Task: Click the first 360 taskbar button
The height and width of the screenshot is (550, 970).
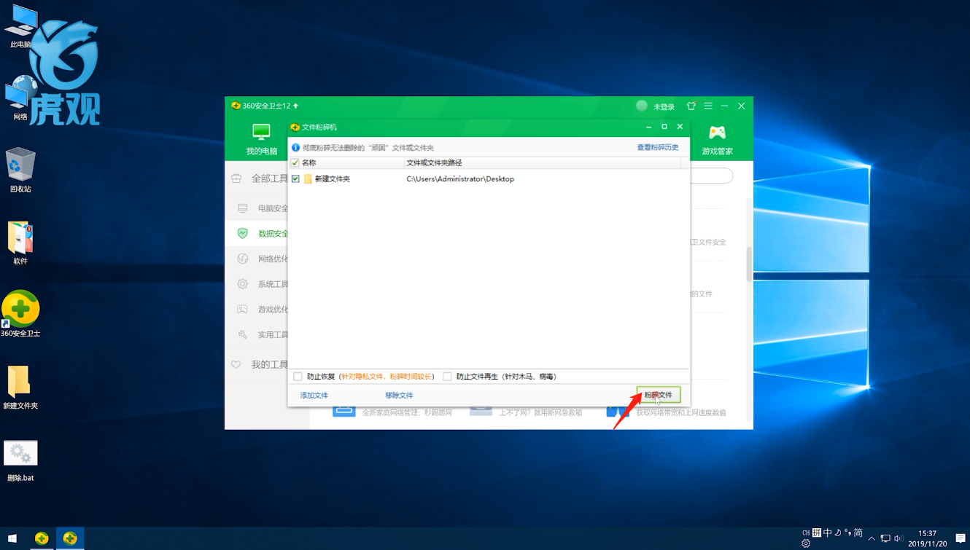Action: (42, 538)
